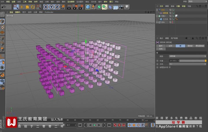Toggle Snap with the S icon
Screen dimensions: 208x132
tap(2, 68)
